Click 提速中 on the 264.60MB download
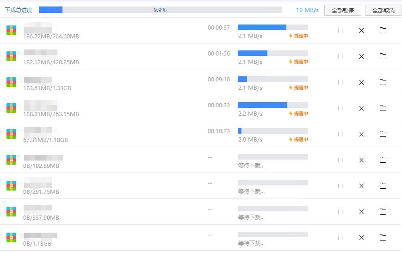Image resolution: width=402 pixels, height=253 pixels. coord(299,36)
